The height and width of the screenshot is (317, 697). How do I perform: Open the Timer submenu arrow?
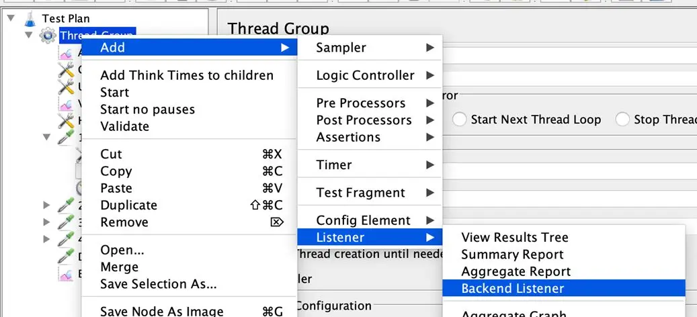[429, 165]
